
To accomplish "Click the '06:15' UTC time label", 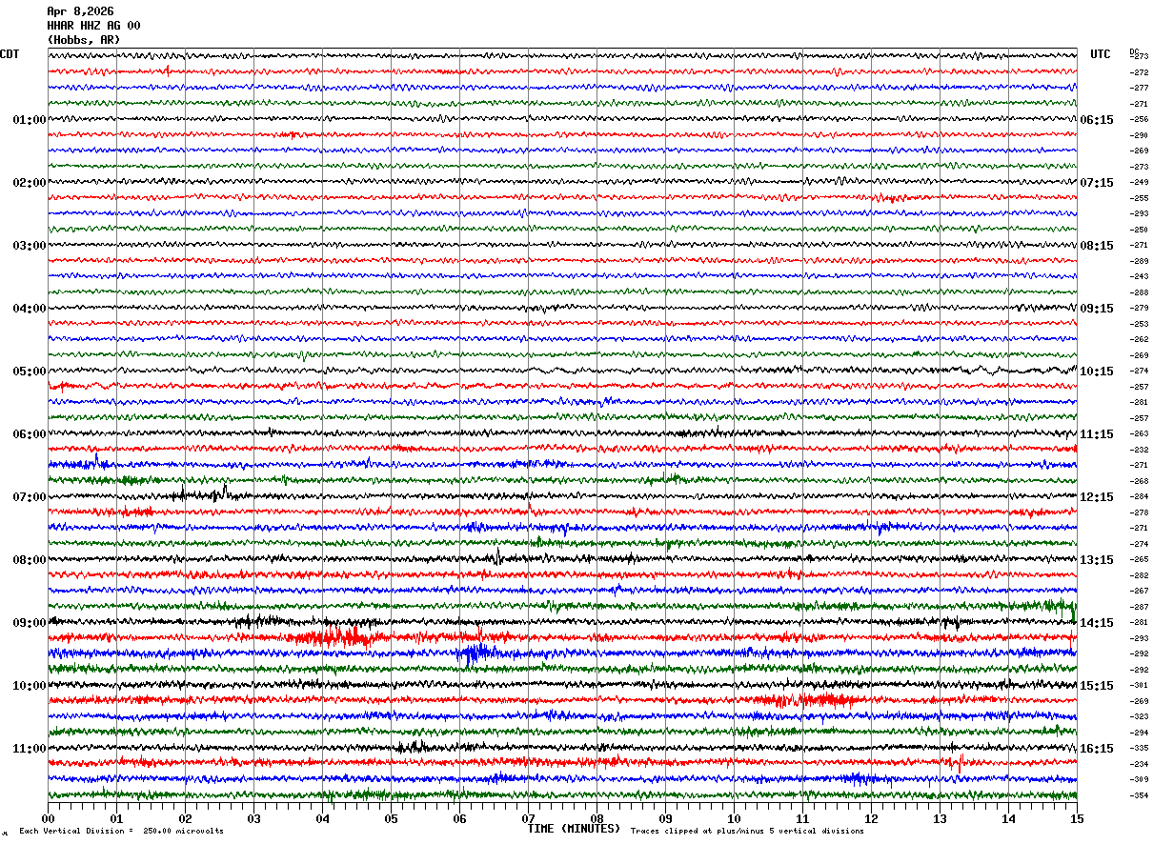I will pyautogui.click(x=1097, y=120).
